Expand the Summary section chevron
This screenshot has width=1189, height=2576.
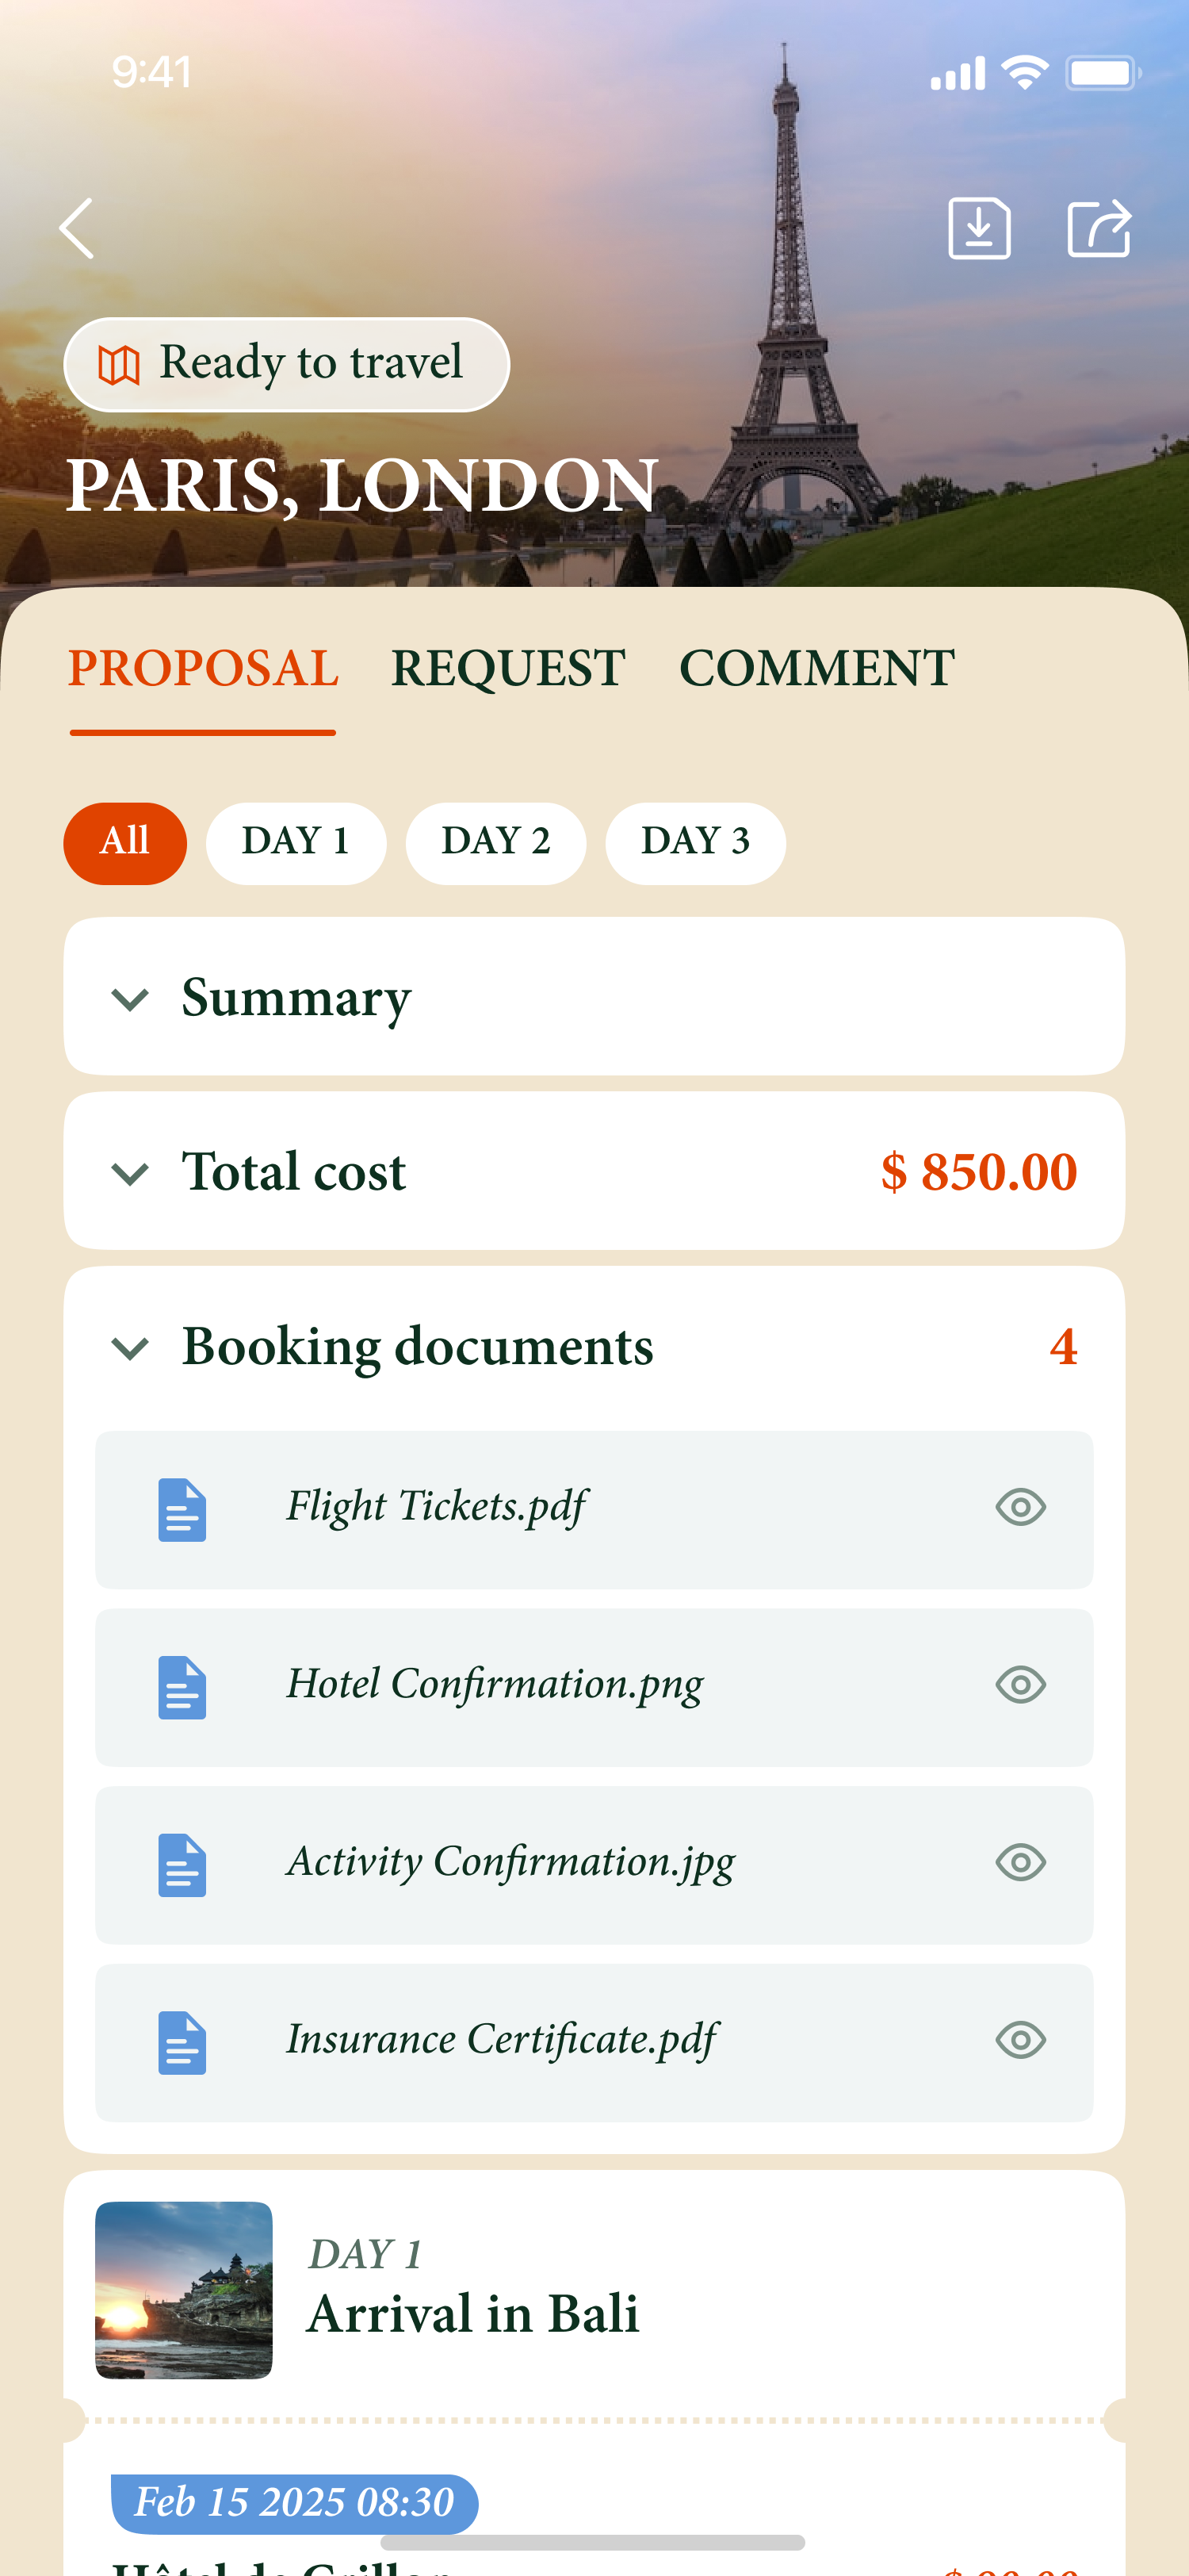(x=130, y=999)
